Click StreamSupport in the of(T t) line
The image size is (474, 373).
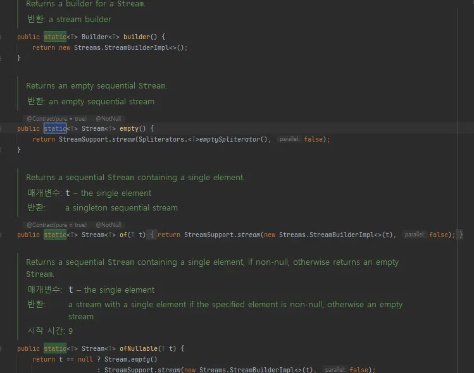pyautogui.click(x=209, y=235)
